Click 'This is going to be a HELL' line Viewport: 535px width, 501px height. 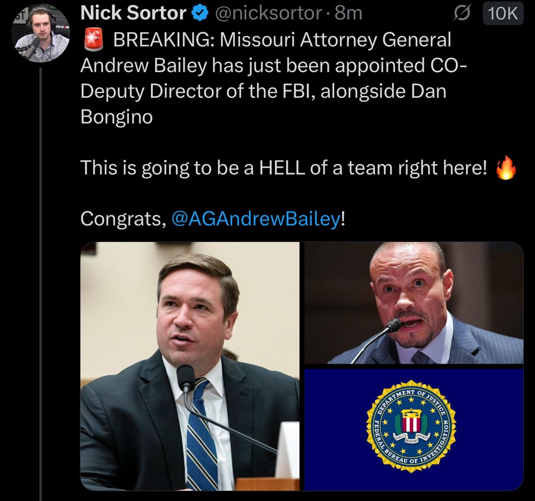(284, 168)
